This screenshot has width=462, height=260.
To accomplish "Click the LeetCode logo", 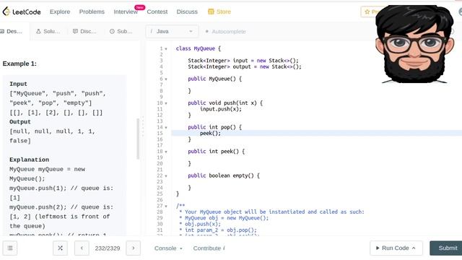I will point(22,12).
